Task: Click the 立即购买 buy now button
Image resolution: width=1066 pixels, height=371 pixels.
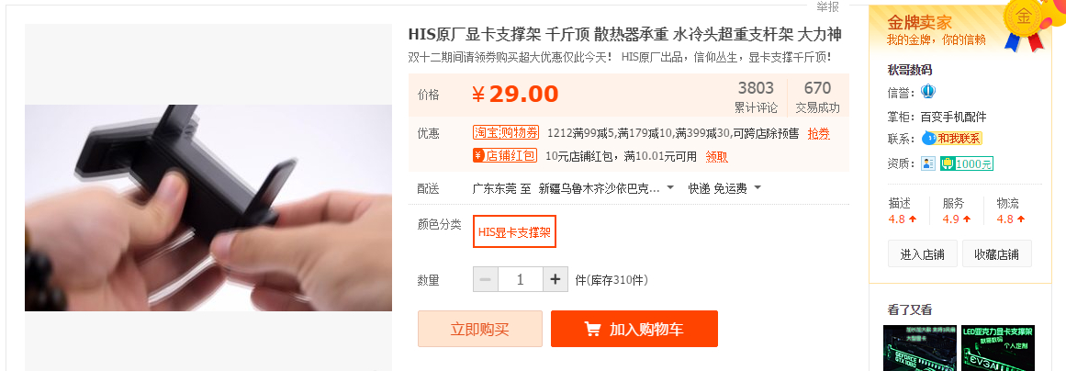Action: [480, 329]
